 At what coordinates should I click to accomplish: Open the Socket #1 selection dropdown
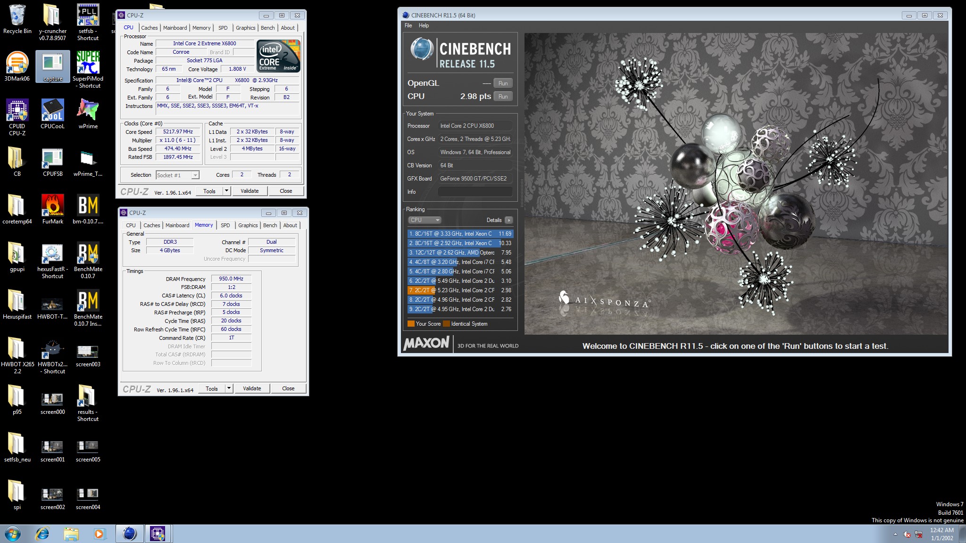[x=177, y=175]
